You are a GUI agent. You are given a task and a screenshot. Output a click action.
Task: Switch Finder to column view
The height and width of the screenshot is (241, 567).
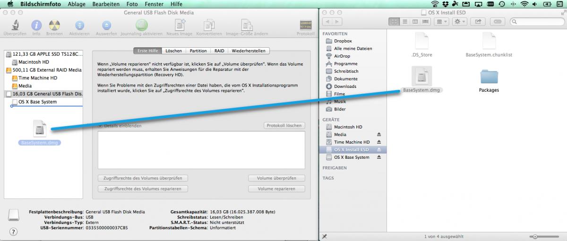(415, 21)
